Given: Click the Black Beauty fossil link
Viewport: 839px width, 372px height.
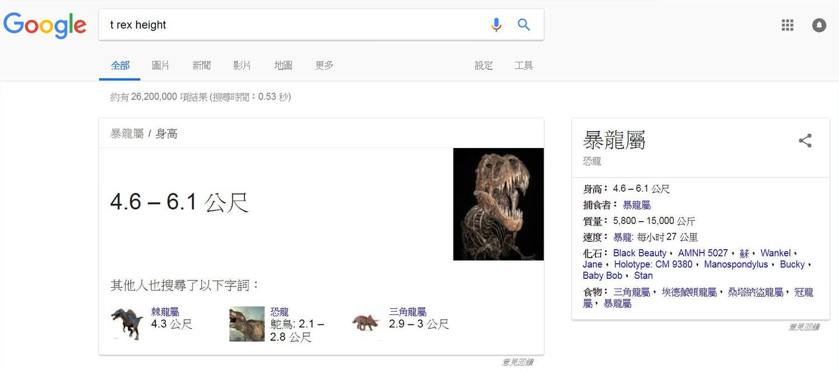Looking at the screenshot, I should (x=640, y=253).
